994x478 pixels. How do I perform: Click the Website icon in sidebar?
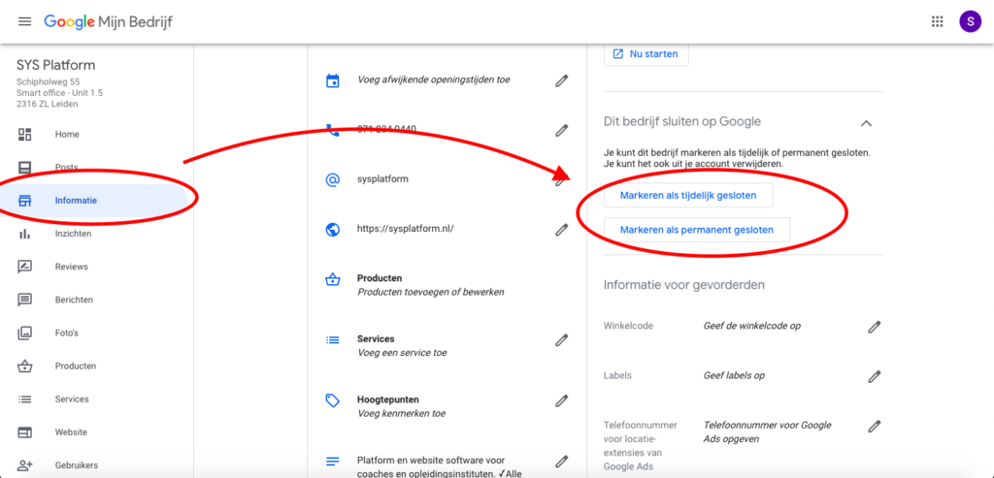24,432
